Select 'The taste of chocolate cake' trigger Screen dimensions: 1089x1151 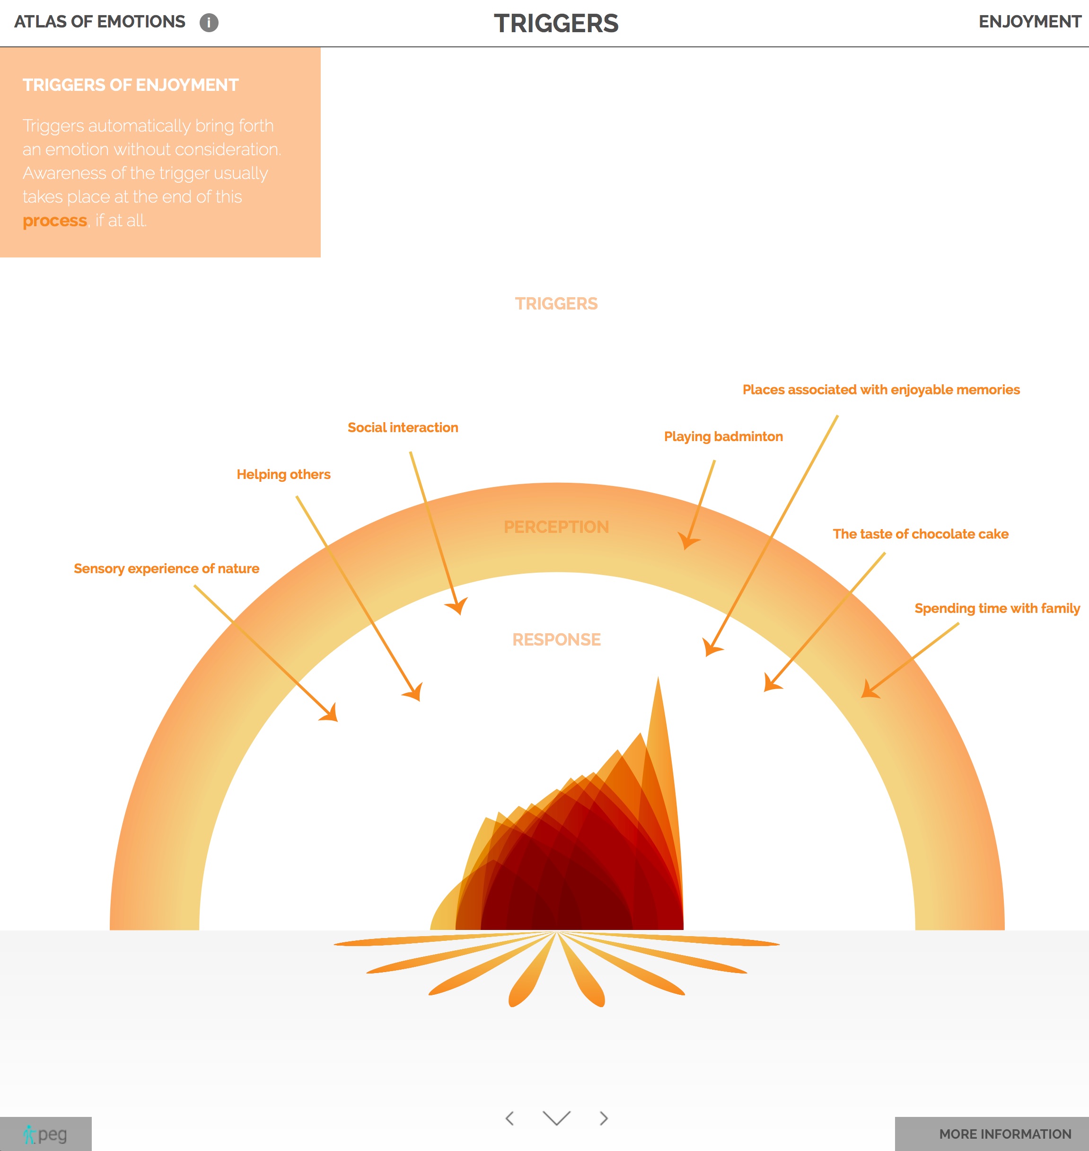pyautogui.click(x=920, y=534)
